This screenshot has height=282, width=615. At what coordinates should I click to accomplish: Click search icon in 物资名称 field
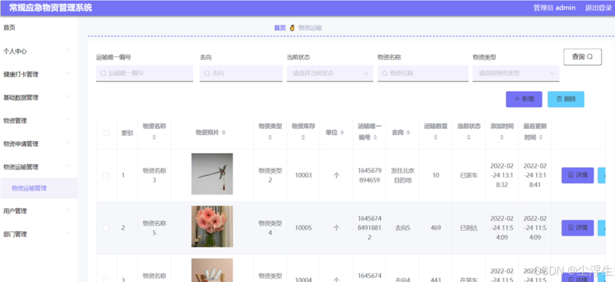(x=384, y=73)
